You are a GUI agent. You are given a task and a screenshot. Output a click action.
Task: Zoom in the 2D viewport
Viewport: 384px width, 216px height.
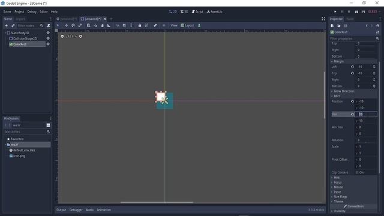(80, 36)
